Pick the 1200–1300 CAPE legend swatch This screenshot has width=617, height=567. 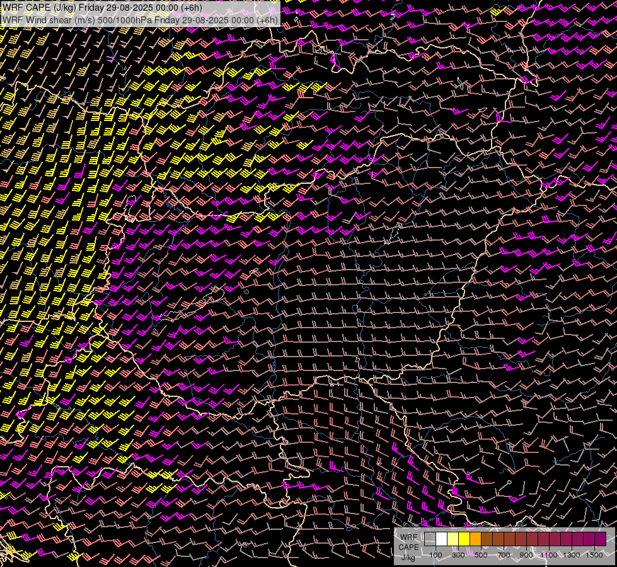click(x=566, y=539)
